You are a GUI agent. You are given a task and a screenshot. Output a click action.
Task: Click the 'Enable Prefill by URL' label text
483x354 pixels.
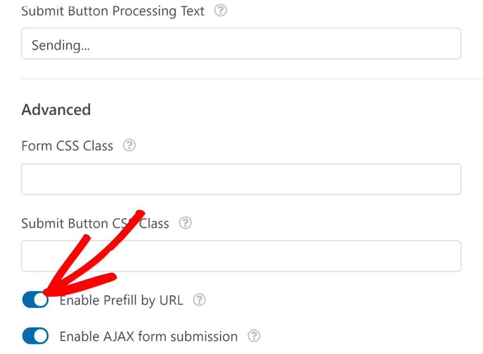121,300
